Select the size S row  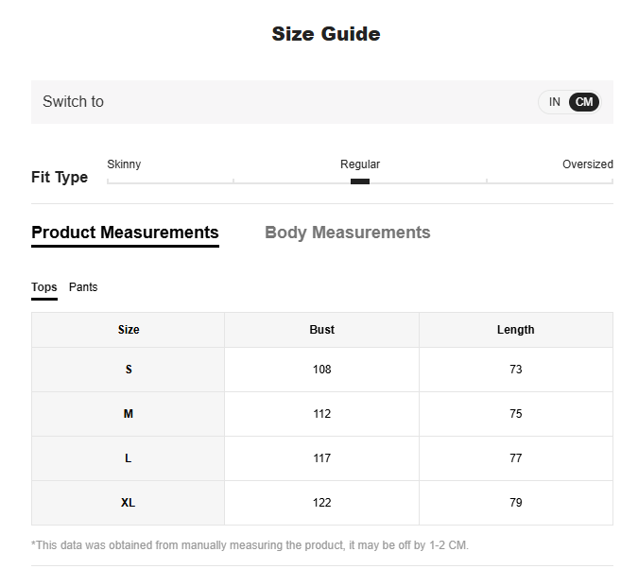click(x=129, y=370)
